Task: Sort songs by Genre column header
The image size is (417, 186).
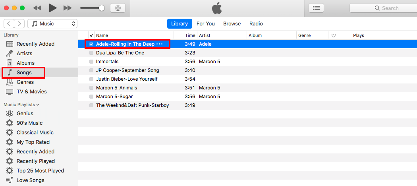Action: pyautogui.click(x=312, y=35)
